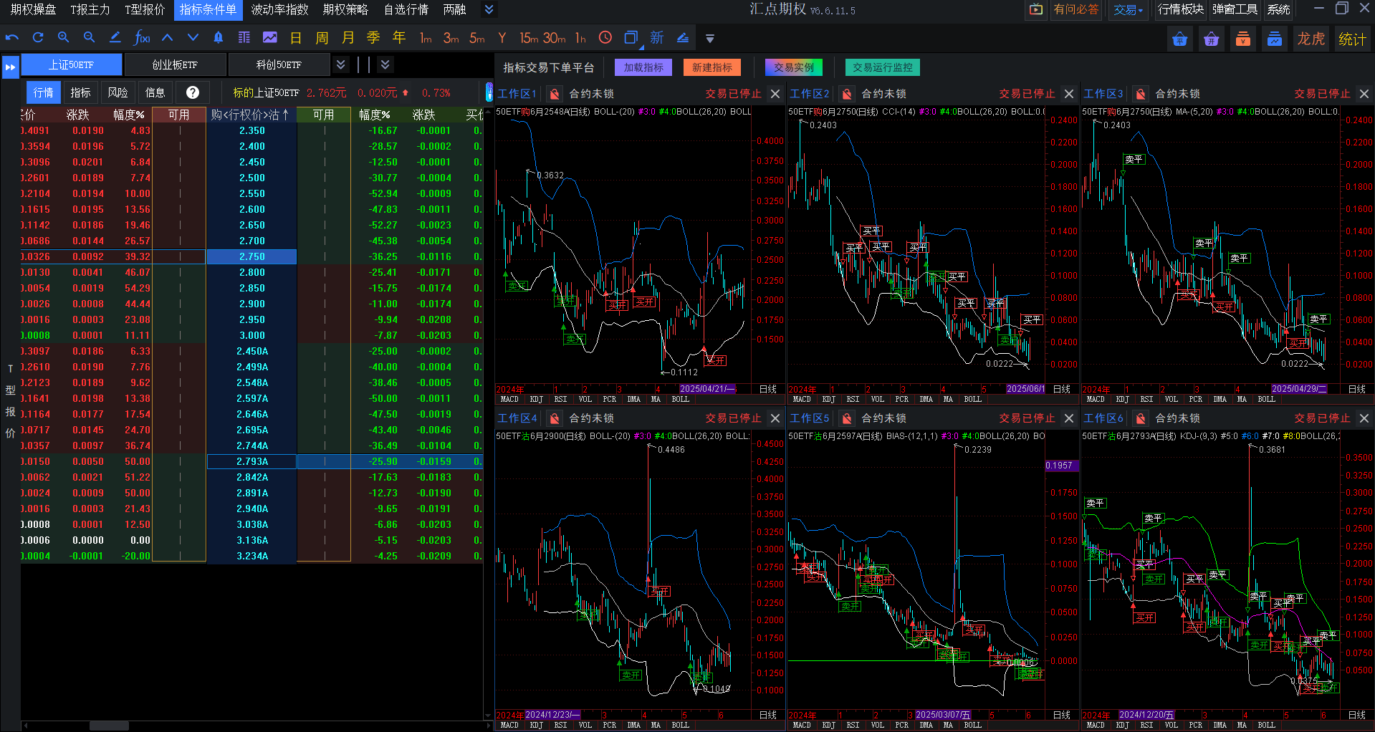
Task: Click the 有问必答 button
Action: [x=1075, y=10]
